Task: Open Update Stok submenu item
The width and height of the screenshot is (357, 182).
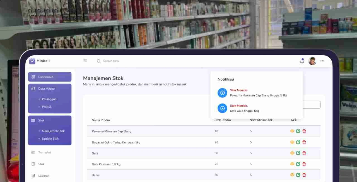Action: (50, 139)
